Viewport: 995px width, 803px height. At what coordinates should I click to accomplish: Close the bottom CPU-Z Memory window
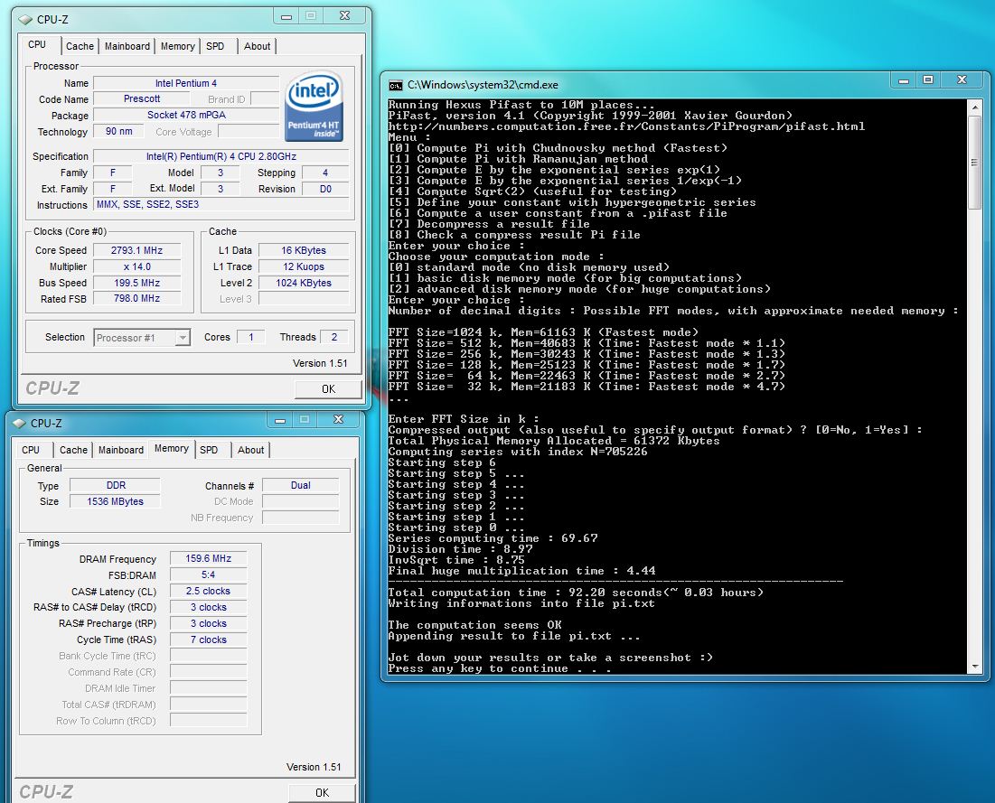[x=339, y=419]
